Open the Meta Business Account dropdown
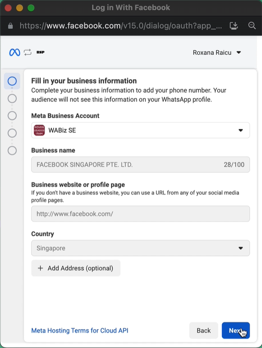This screenshot has height=348, width=262. point(140,130)
